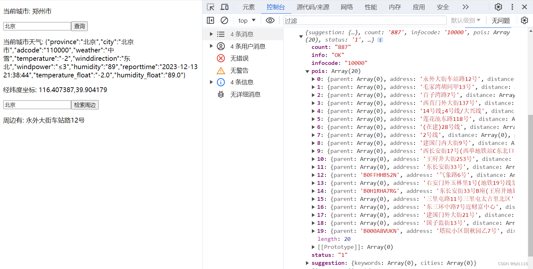
Task: Expand pois item 15 三里屯路11号
Action: [x=313, y=199]
